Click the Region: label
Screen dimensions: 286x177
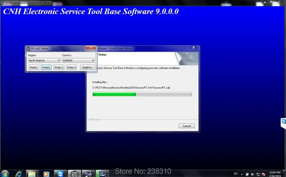point(32,55)
